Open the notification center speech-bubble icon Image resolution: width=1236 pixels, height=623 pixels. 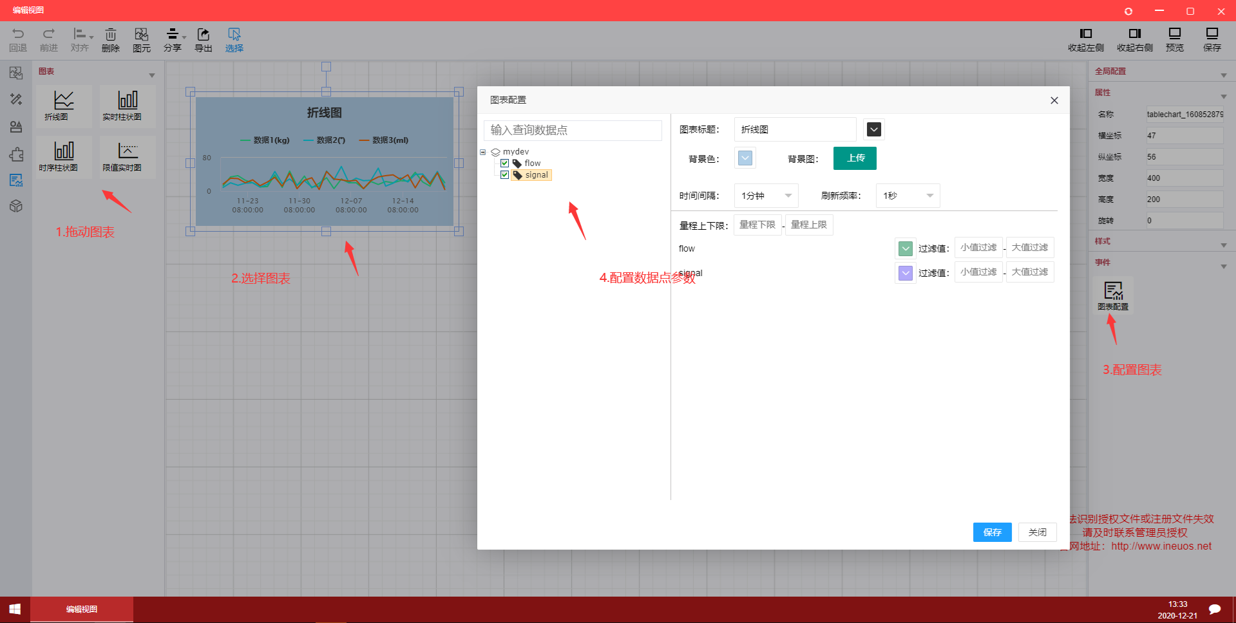(x=1215, y=609)
